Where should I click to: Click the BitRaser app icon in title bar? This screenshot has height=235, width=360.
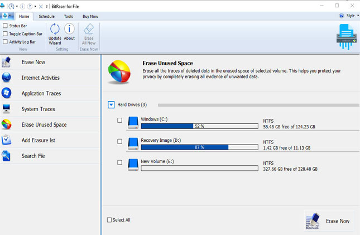pyautogui.click(x=2, y=6)
